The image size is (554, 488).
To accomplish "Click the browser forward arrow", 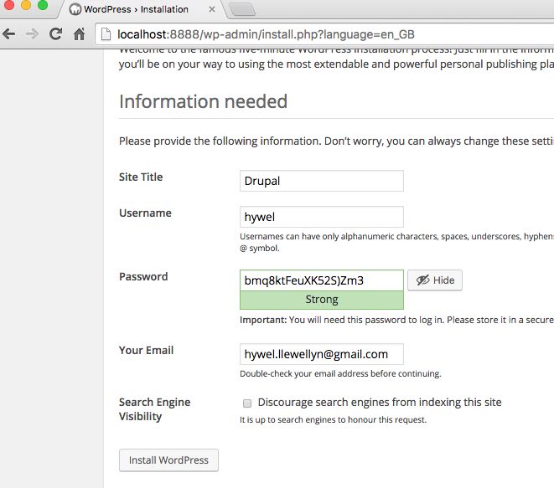I will [32, 34].
